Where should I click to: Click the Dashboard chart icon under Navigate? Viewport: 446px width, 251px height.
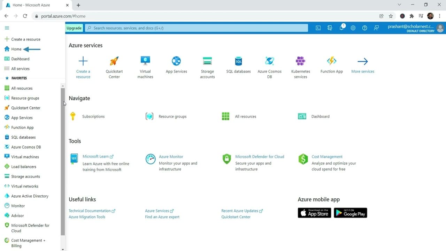(x=302, y=116)
